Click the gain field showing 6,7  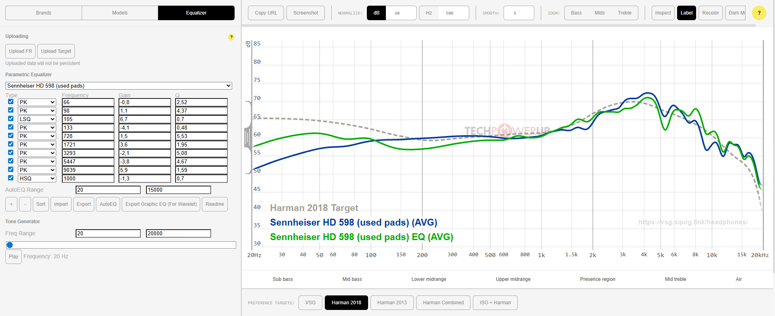145,119
